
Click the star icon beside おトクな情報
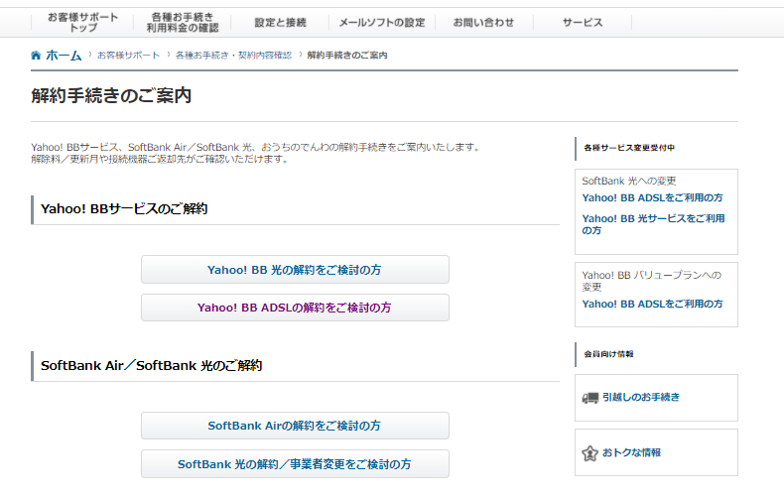click(x=590, y=453)
